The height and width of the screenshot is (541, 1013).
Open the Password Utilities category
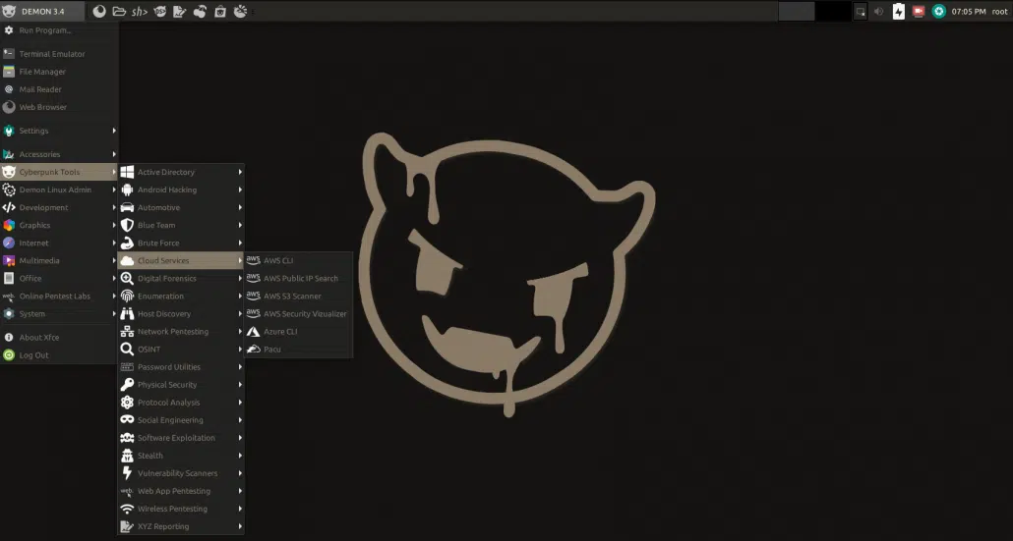tap(181, 367)
